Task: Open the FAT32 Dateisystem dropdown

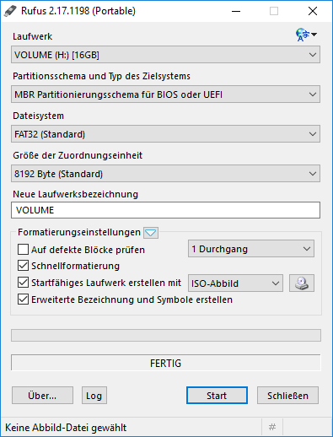Action: point(165,134)
